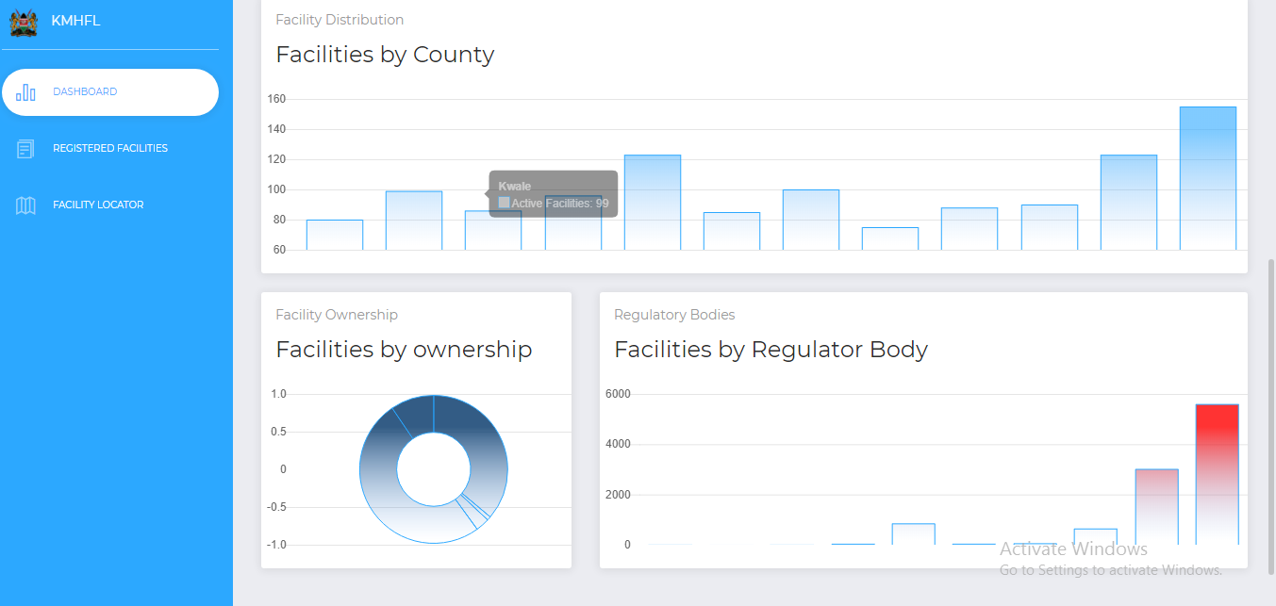Screen dimensions: 1276x606
Task: Click the Facilities by County heading
Action: (x=385, y=55)
